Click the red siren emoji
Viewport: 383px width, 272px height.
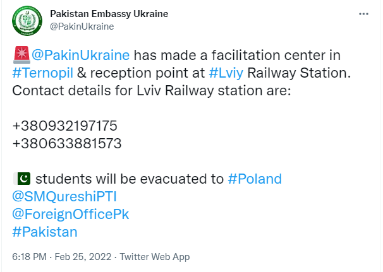coord(20,55)
